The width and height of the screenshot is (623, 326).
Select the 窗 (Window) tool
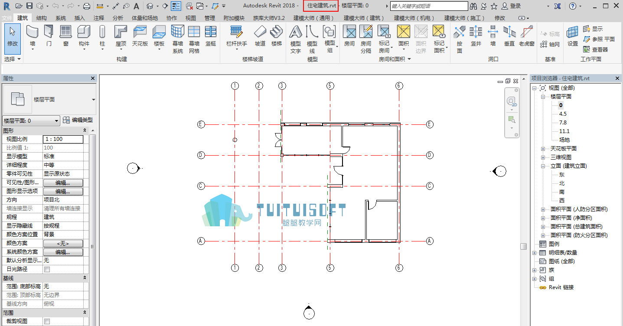[x=65, y=36]
